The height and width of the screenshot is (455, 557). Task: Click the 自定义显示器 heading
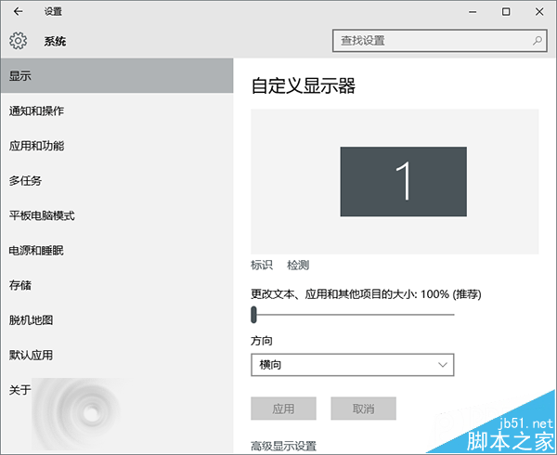pos(304,86)
